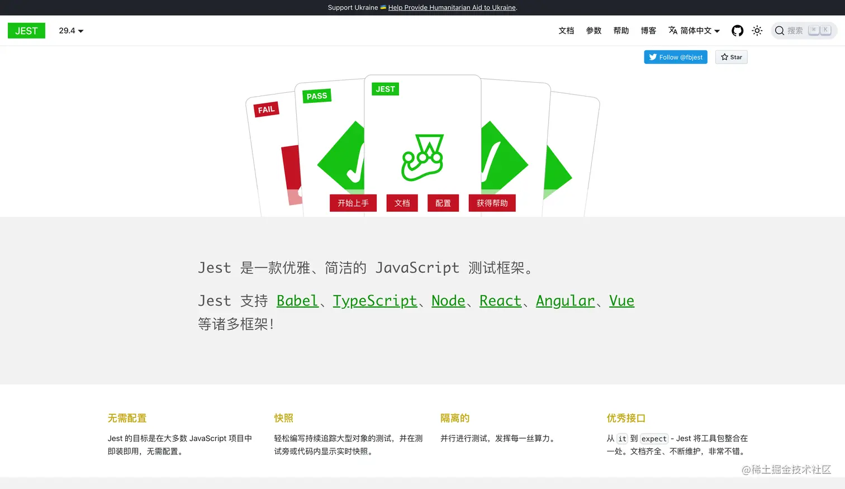Open 文档 in the top navigation

566,31
